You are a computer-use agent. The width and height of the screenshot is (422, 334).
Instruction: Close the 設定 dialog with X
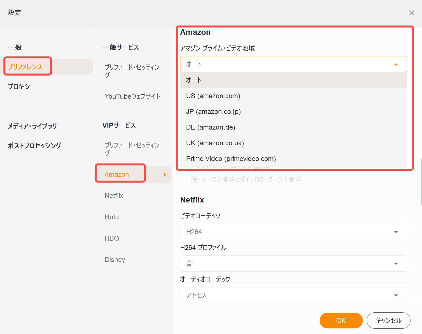coord(412,13)
